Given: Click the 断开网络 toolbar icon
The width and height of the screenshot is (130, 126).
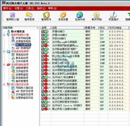Looking at the screenshot, I should pyautogui.click(x=97, y=15).
